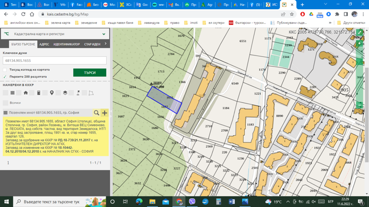Select the buildings house filter icon
369x207 pixels.
click(26, 93)
